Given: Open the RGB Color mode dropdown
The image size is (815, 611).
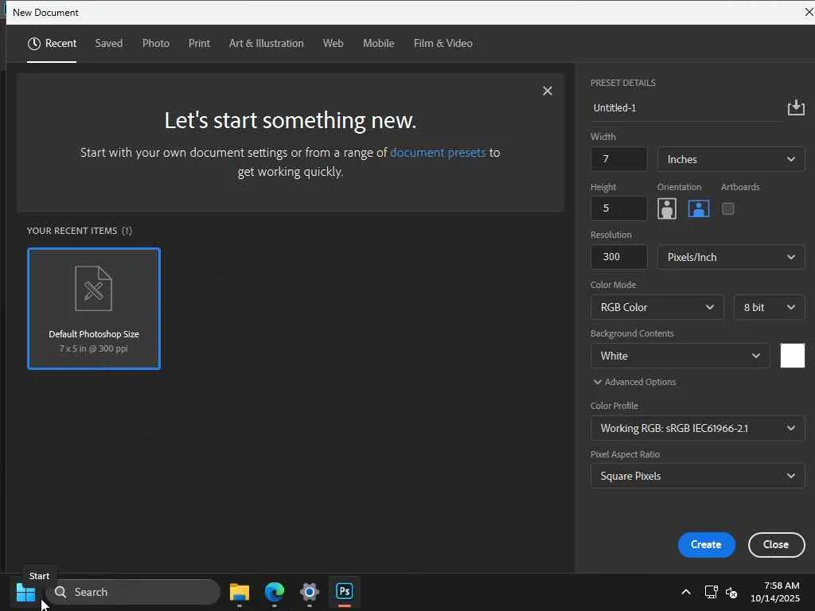Looking at the screenshot, I should click(x=657, y=307).
